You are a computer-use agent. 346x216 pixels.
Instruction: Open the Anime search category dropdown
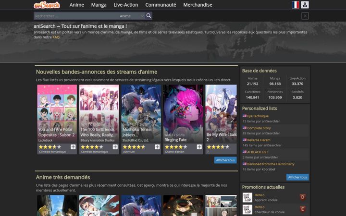click(x=131, y=16)
